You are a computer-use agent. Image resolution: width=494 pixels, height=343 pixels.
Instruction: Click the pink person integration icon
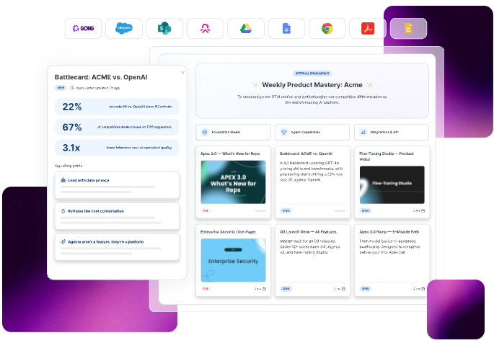(205, 28)
